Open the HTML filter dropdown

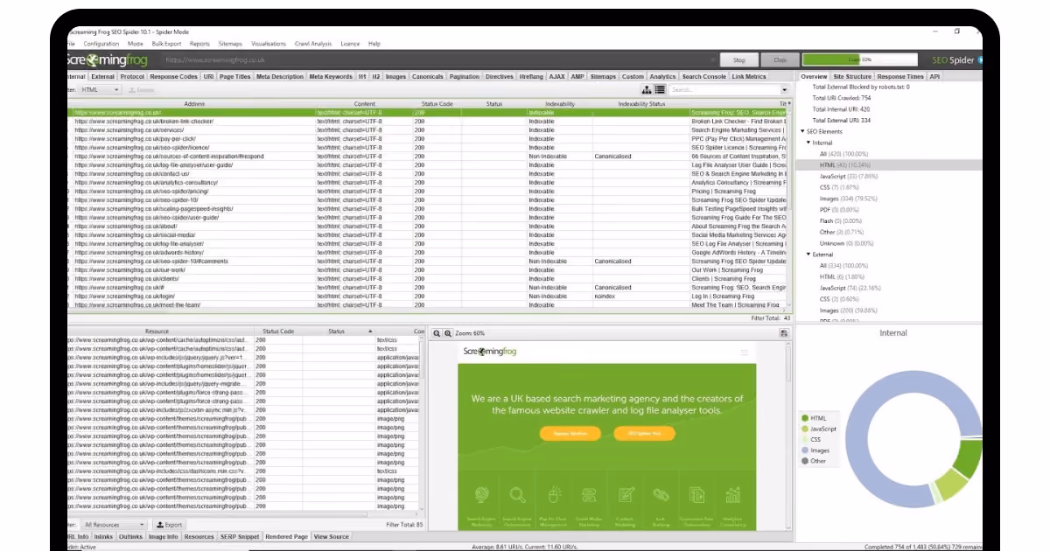pos(101,90)
